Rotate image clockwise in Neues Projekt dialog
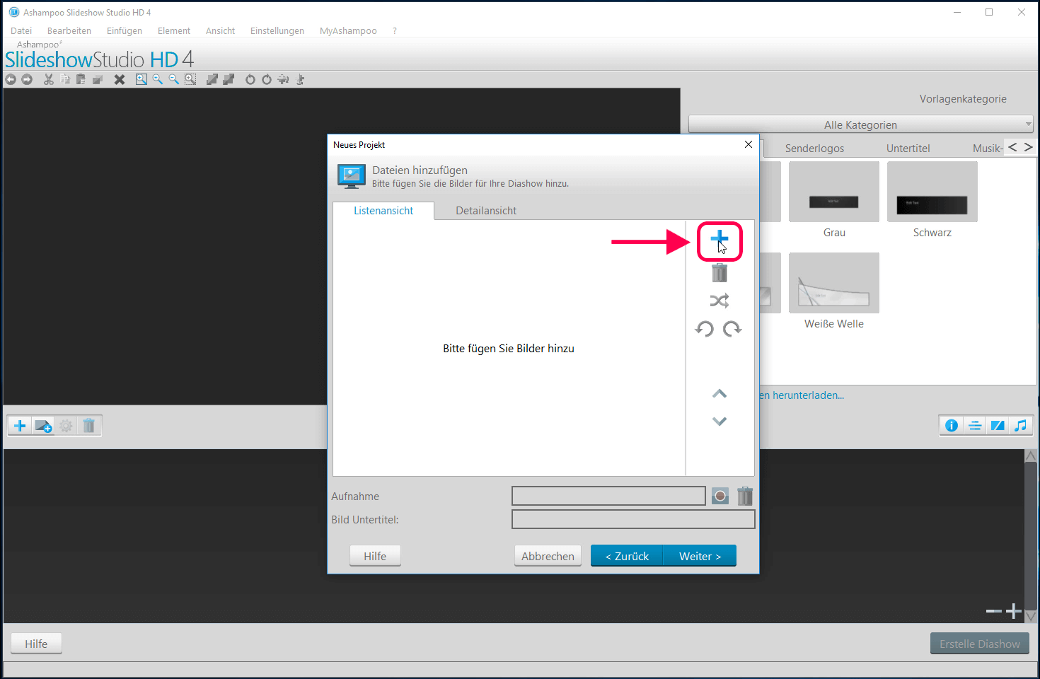Viewport: 1040px width, 679px height. [733, 329]
